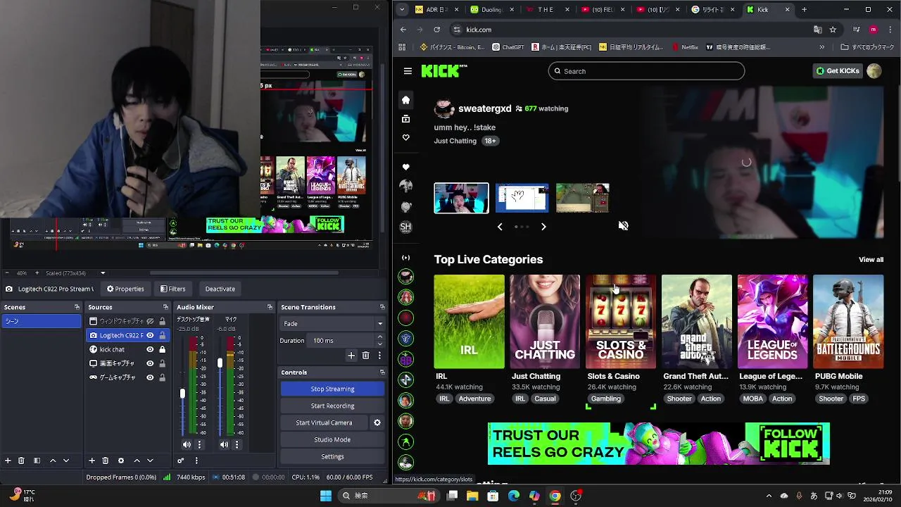Lock the ゲームキャプチャ source

coord(162,377)
